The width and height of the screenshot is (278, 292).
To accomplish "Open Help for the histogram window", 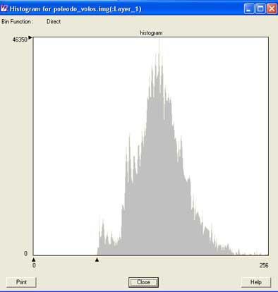I will [256, 282].
